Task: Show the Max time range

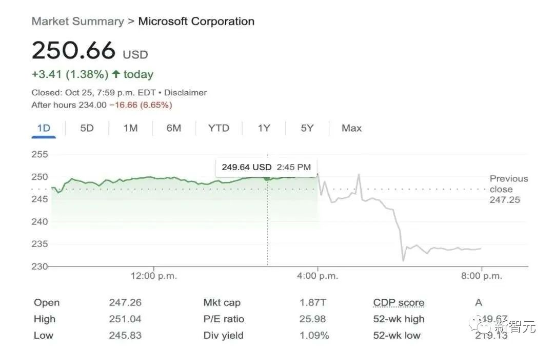Action: pos(351,128)
